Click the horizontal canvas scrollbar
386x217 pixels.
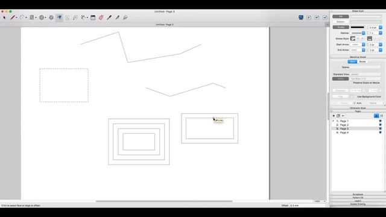(x=164, y=201)
